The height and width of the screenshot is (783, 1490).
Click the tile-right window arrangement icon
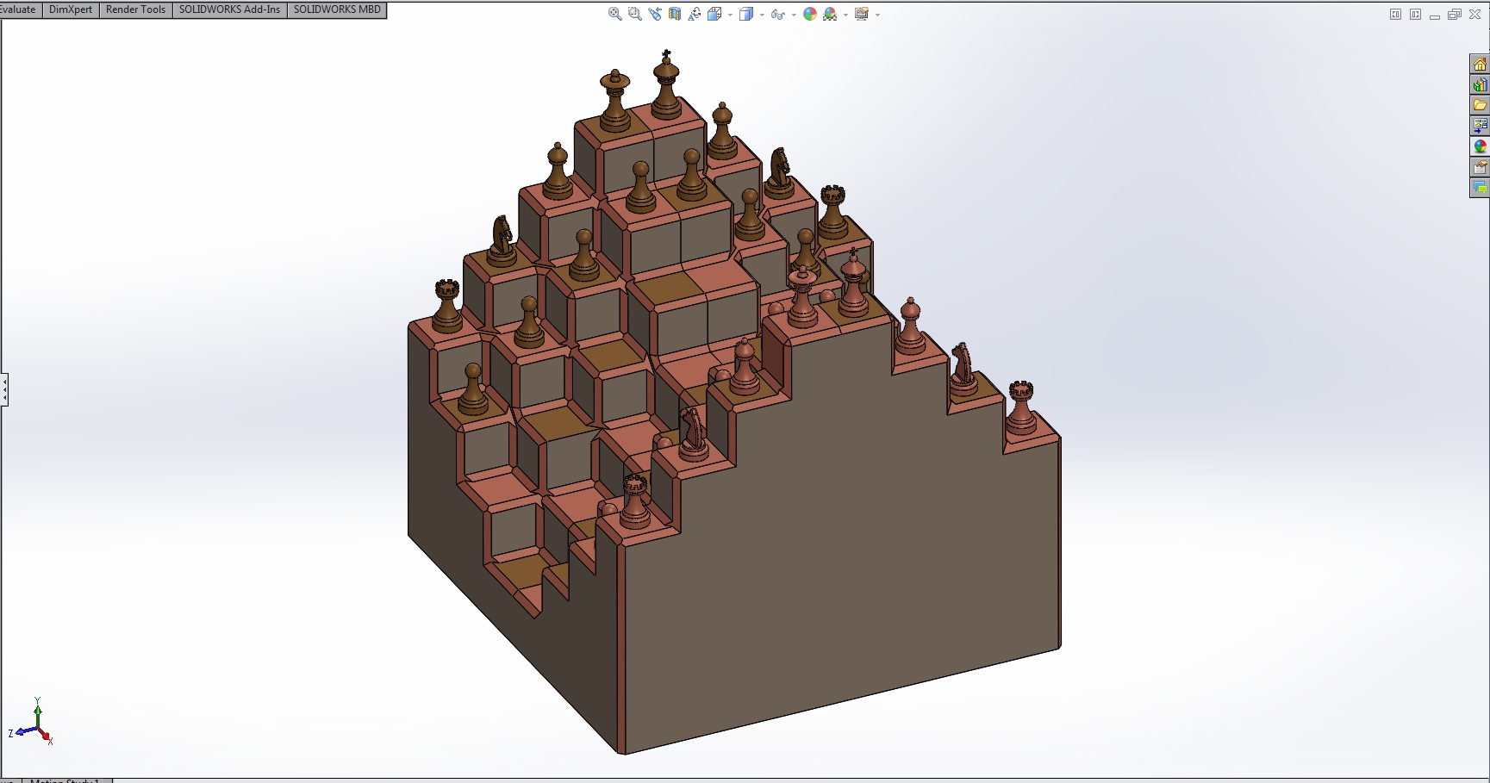pos(1415,14)
